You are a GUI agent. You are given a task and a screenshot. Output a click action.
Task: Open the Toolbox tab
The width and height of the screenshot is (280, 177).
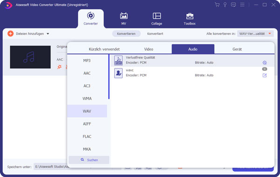(x=189, y=19)
